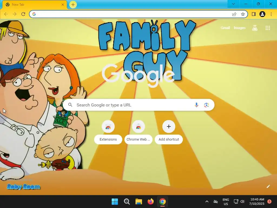Open the Gmail link

pyautogui.click(x=225, y=28)
